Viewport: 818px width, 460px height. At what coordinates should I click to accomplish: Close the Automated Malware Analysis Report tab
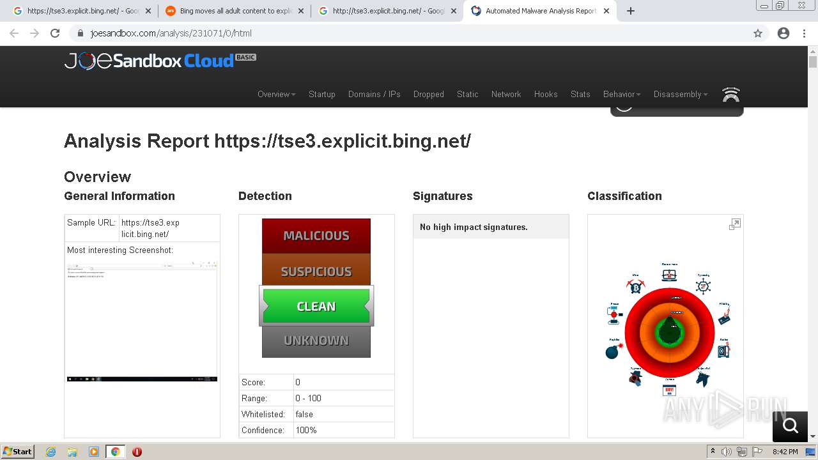606,11
